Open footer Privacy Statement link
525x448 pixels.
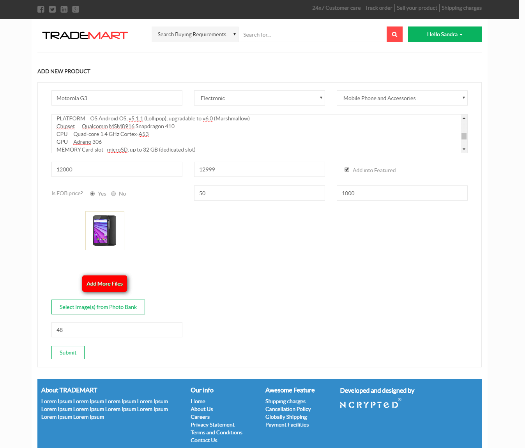pos(212,425)
